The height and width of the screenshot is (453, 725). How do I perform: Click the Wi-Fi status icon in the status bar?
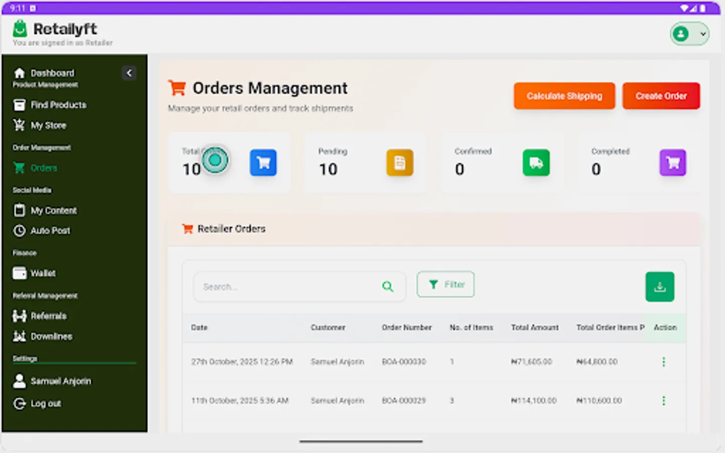coord(684,8)
